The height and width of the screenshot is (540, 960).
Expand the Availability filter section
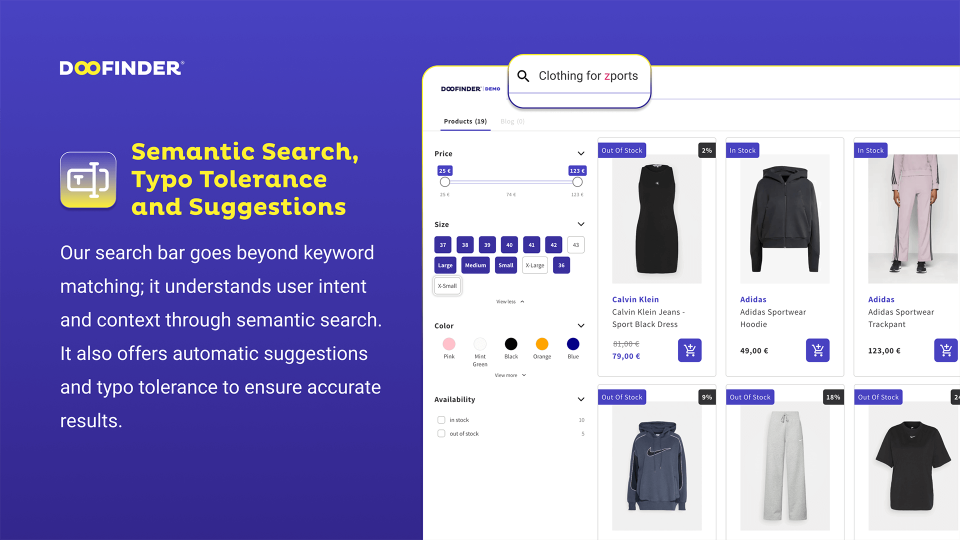[579, 399]
